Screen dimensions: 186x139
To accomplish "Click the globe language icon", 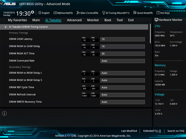I will 40,13.
